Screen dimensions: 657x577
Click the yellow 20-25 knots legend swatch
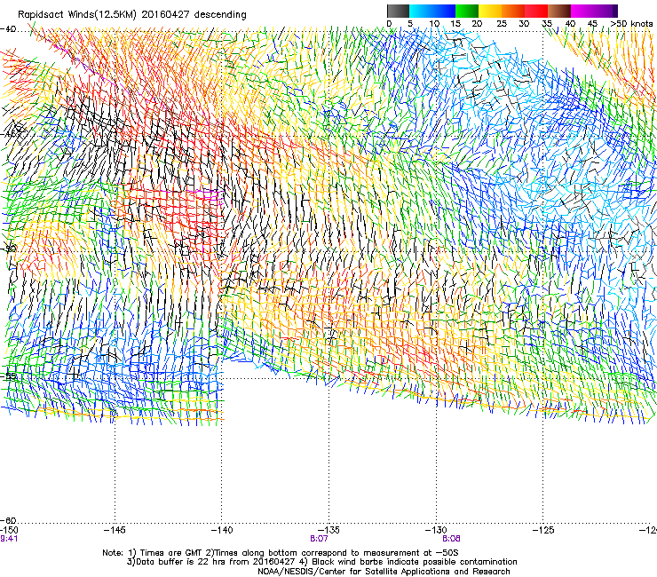[490, 11]
